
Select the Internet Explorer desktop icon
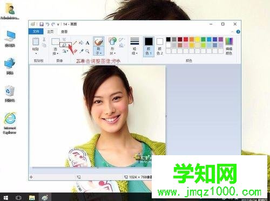10,123
